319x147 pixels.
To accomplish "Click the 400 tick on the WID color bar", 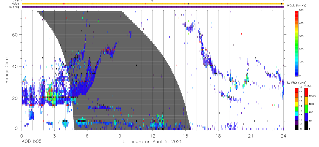I will (x=301, y=23).
